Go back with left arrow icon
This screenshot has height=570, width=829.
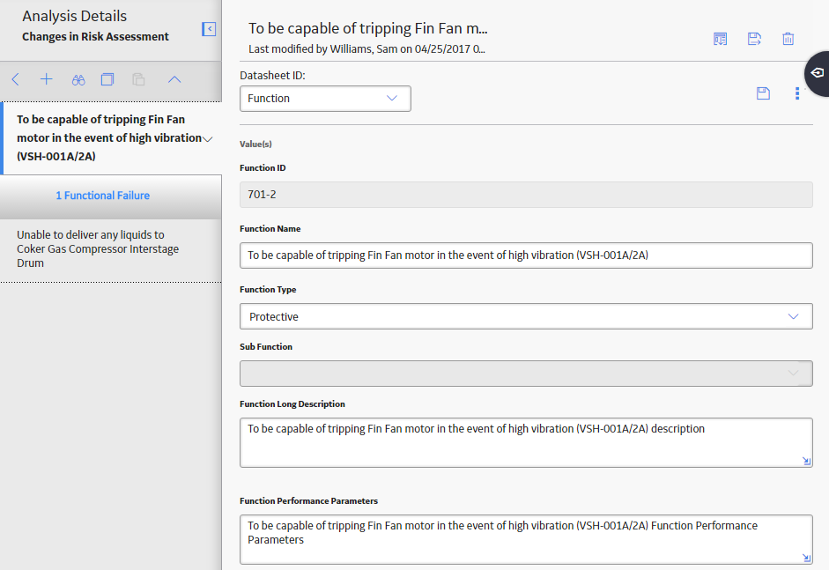pos(15,80)
